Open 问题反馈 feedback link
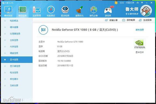 coord(130,3)
